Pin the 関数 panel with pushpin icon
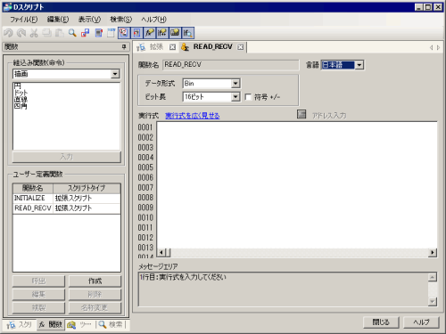 [x=124, y=46]
